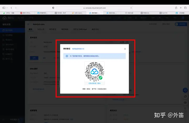Open the 实名认证 page tab
This screenshot has width=189, height=123.
click(41, 29)
